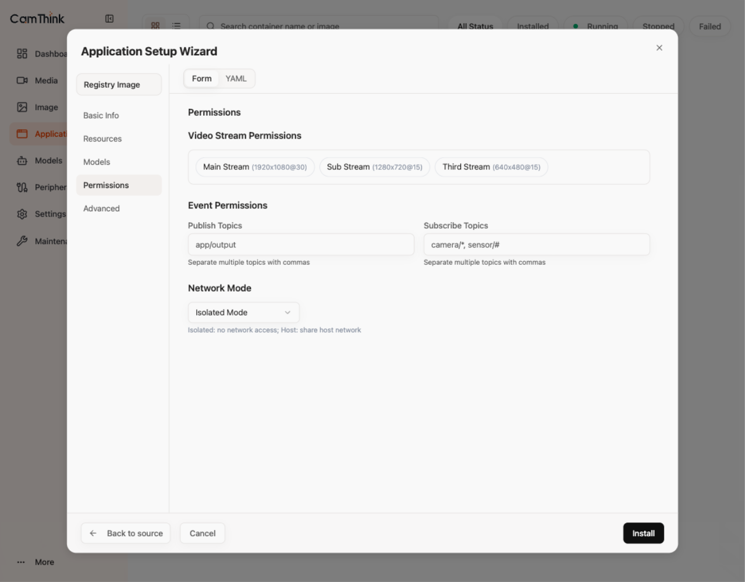This screenshot has width=745, height=582.
Task: Open the Image picture icon
Action: click(x=22, y=107)
